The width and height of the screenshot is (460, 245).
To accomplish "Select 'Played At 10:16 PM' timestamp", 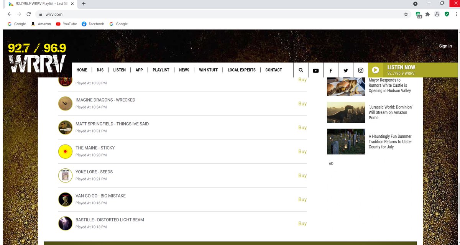I will click(x=91, y=203).
